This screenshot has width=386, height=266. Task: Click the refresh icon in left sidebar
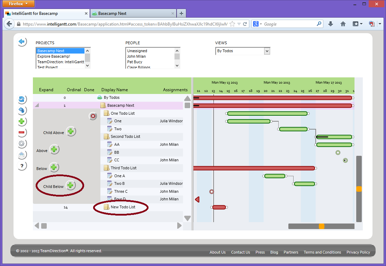coord(21,99)
